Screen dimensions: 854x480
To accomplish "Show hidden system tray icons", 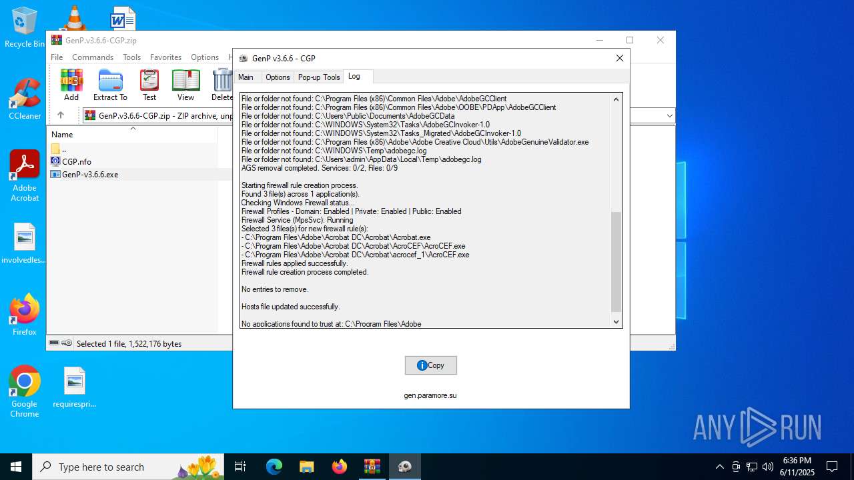I will [719, 467].
